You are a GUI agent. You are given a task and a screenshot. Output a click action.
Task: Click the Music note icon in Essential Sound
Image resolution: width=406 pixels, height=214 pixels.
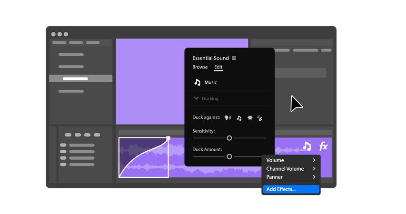[198, 82]
